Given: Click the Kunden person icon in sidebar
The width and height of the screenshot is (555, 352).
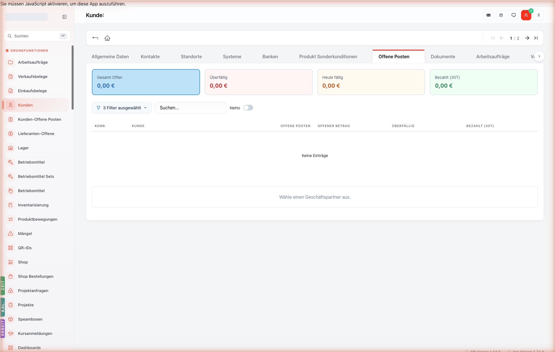Looking at the screenshot, I should 11,105.
